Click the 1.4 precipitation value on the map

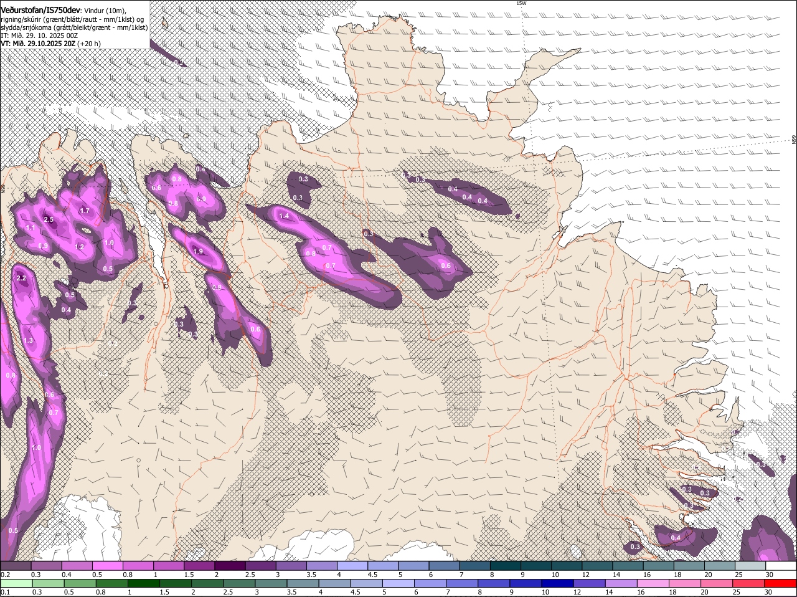tap(285, 216)
